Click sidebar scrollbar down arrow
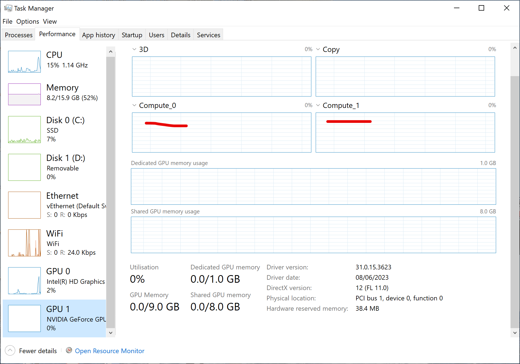 111,332
